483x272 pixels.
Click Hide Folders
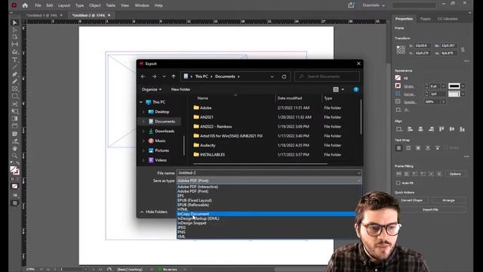[x=154, y=212]
